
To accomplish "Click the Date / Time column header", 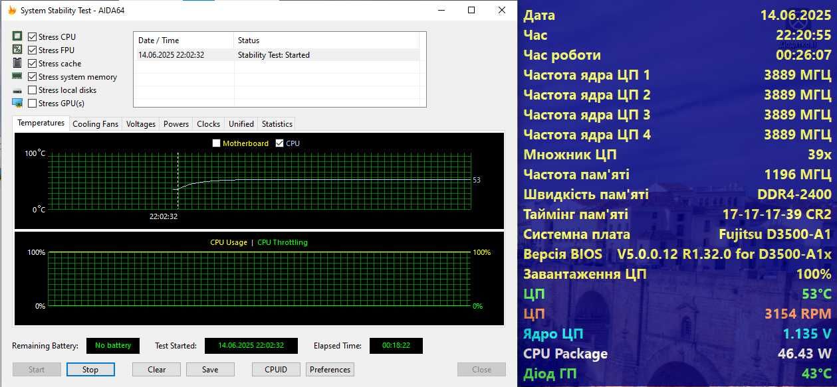I will point(183,40).
